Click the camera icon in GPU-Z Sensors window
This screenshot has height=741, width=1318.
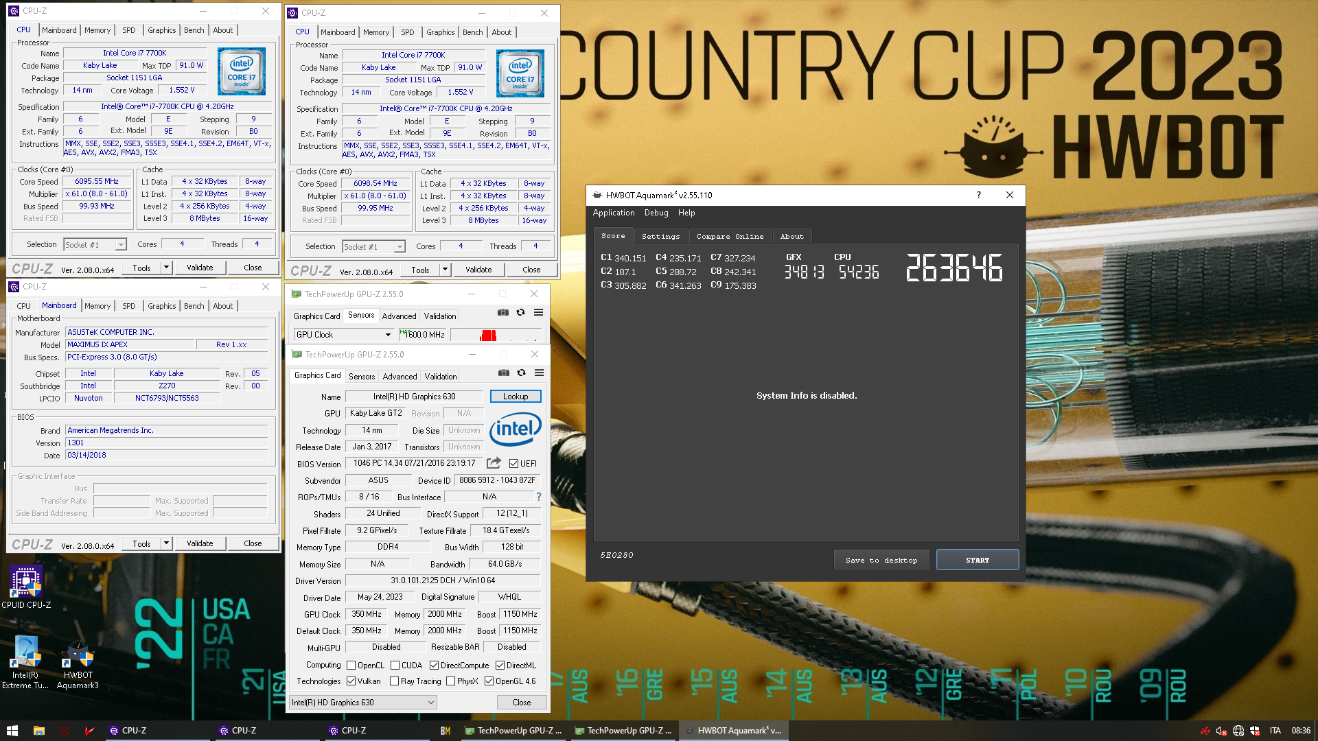pyautogui.click(x=503, y=312)
